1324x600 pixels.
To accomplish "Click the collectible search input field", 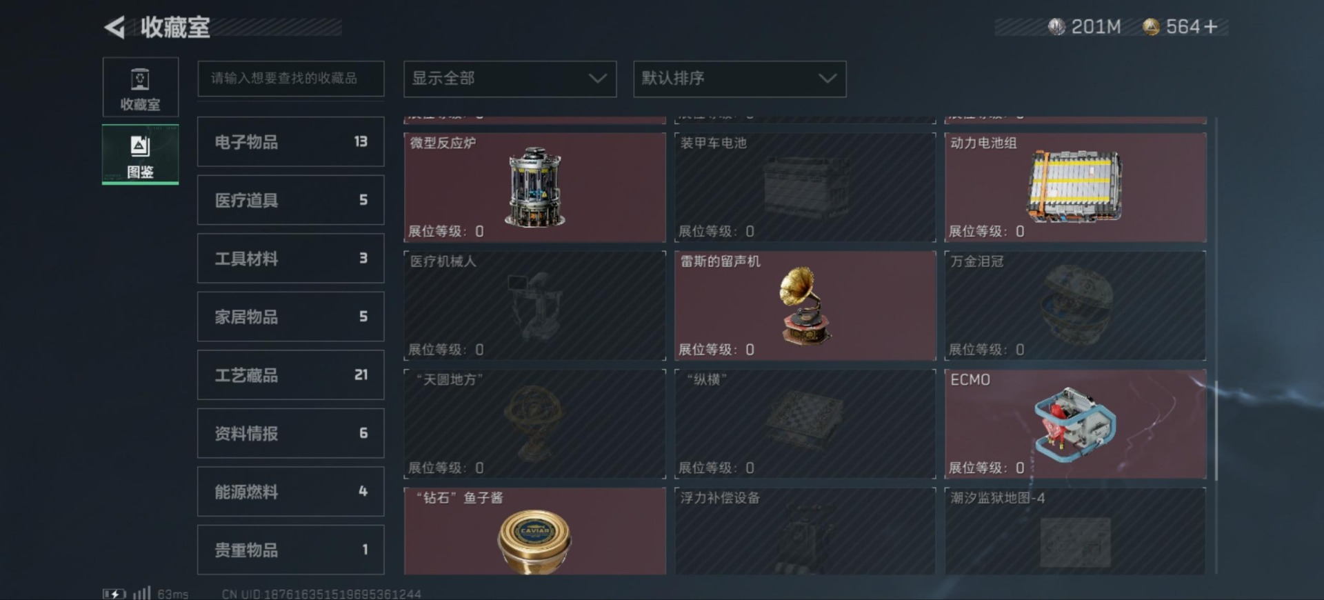I will tap(290, 79).
